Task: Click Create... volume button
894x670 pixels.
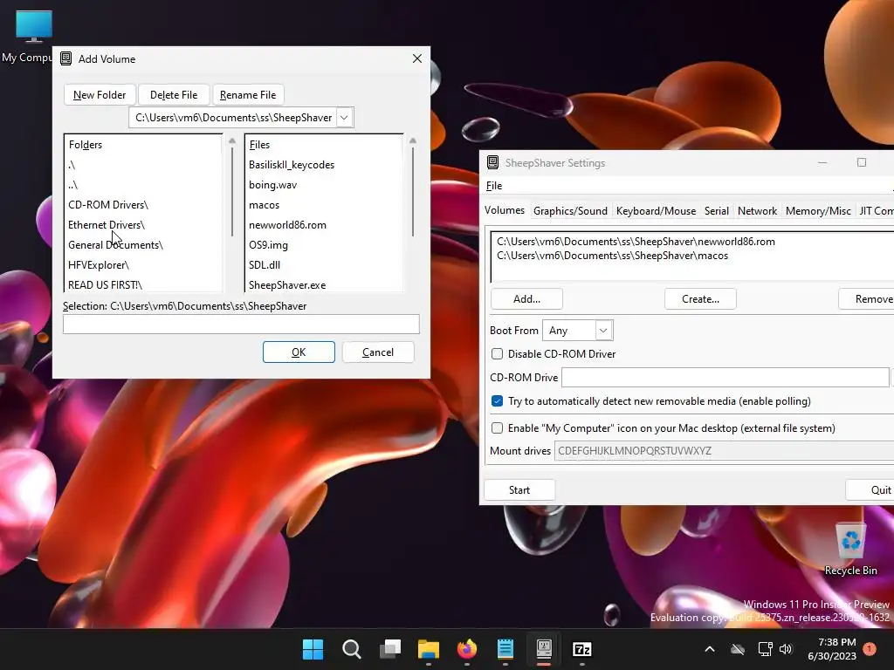Action: pyautogui.click(x=701, y=299)
